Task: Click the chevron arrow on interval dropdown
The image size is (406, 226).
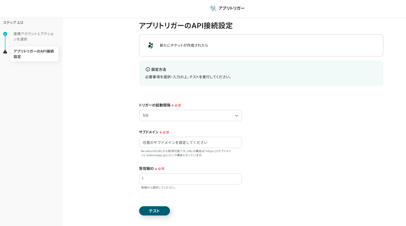Action: point(236,116)
